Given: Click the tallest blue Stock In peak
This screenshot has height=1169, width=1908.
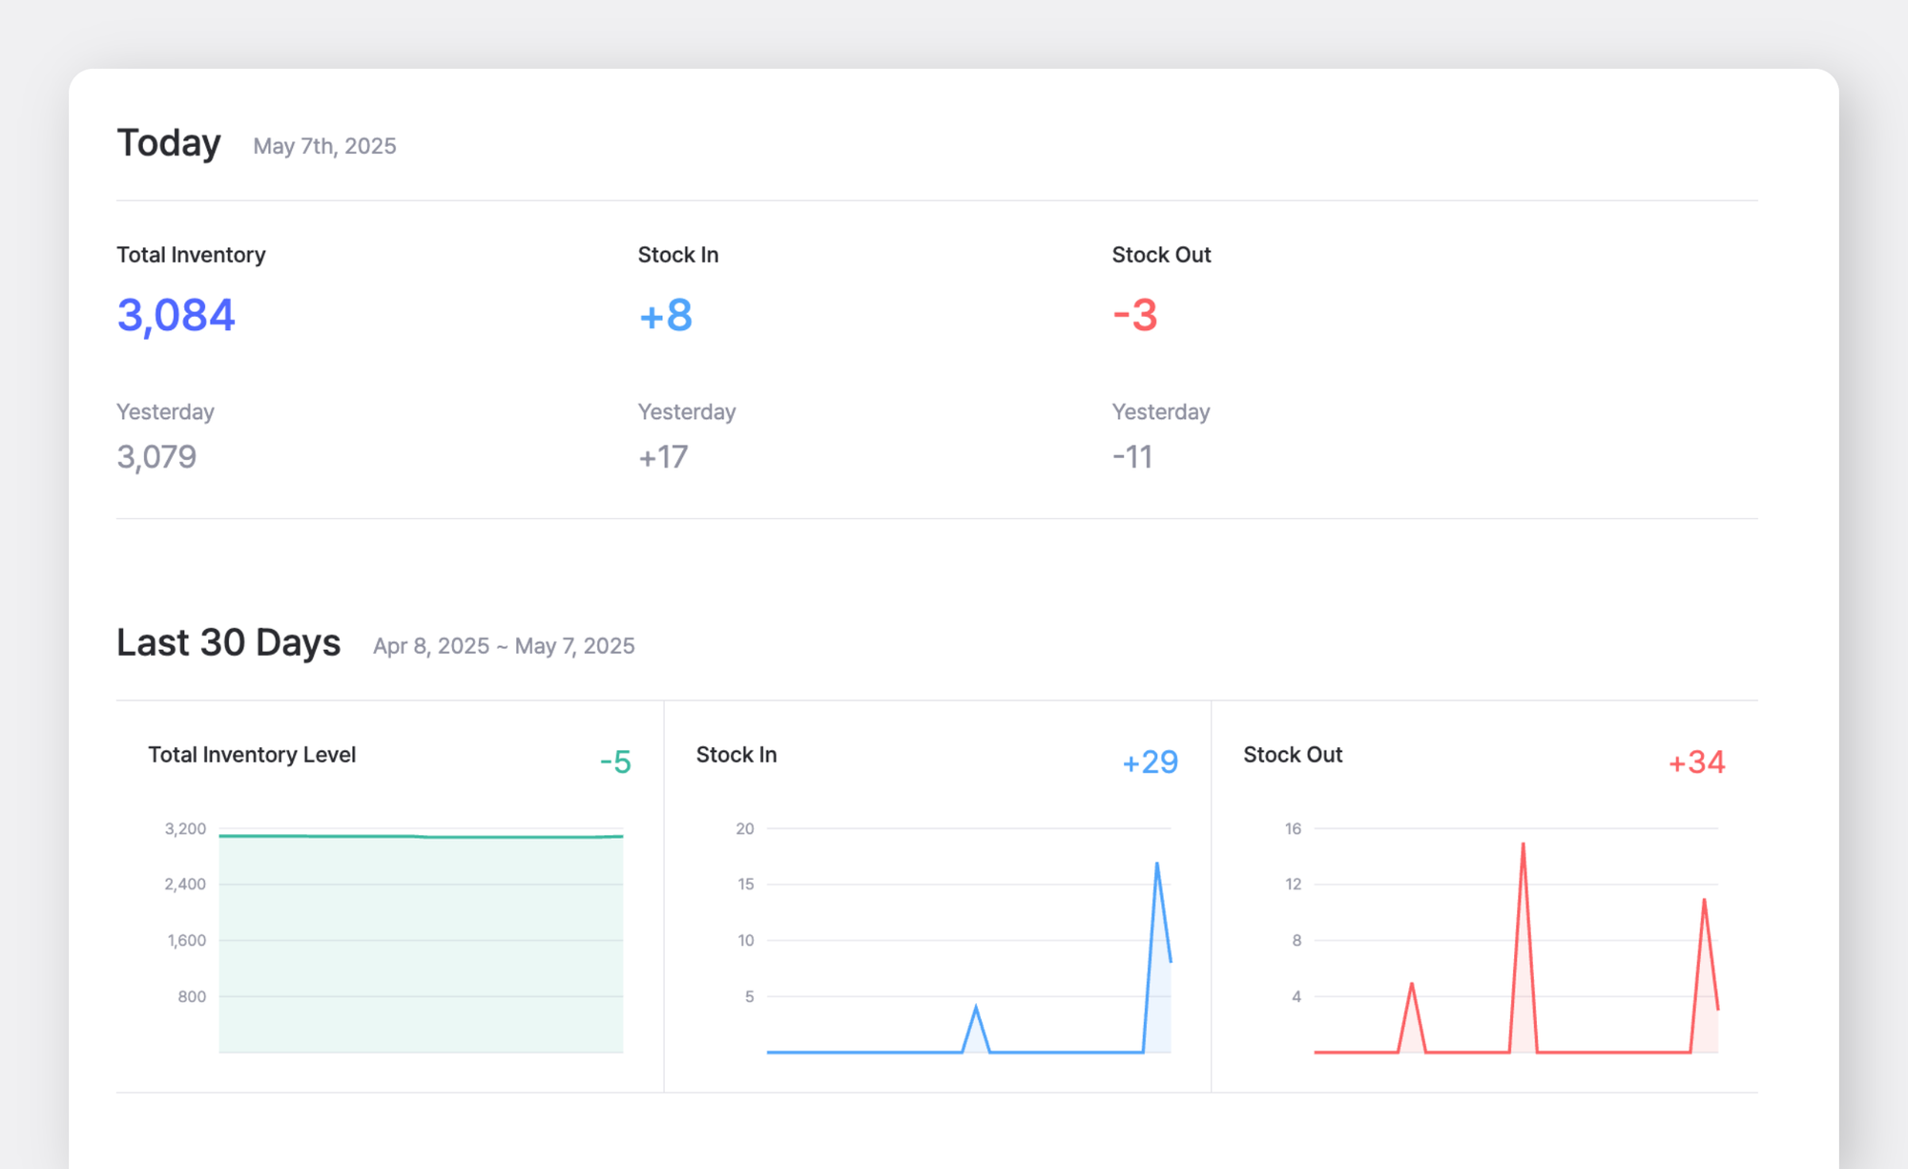Looking at the screenshot, I should [1157, 866].
